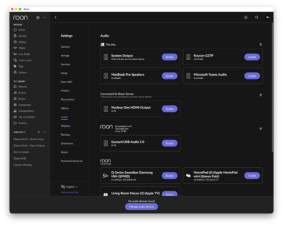283x226 pixels.
Task: Click Manage audio devices button
Action: click(141, 207)
